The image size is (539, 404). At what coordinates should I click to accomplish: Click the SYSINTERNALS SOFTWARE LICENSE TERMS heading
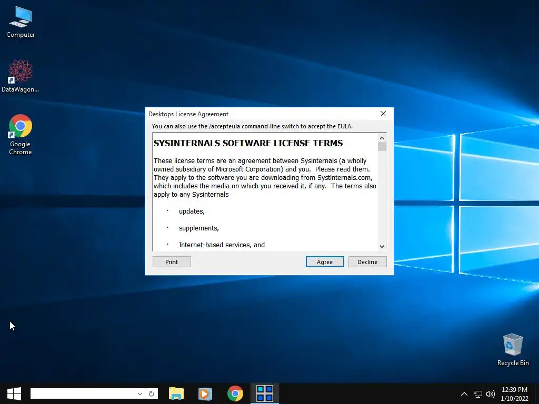coord(248,143)
